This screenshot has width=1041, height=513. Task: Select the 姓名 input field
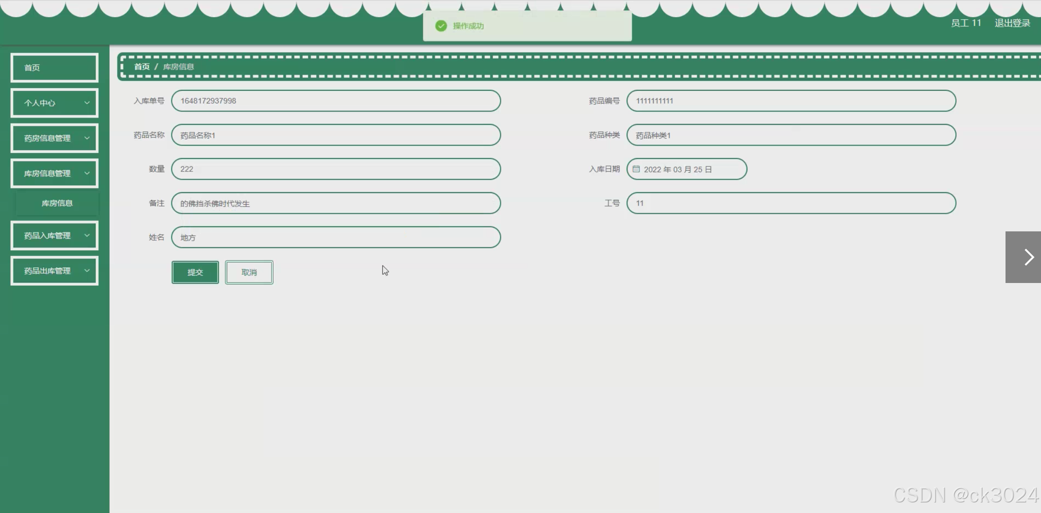click(335, 237)
